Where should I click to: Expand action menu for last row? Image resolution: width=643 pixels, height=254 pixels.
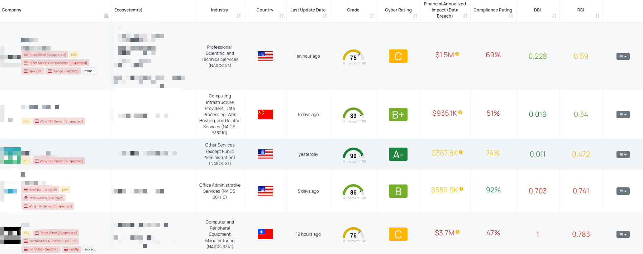pos(623,234)
